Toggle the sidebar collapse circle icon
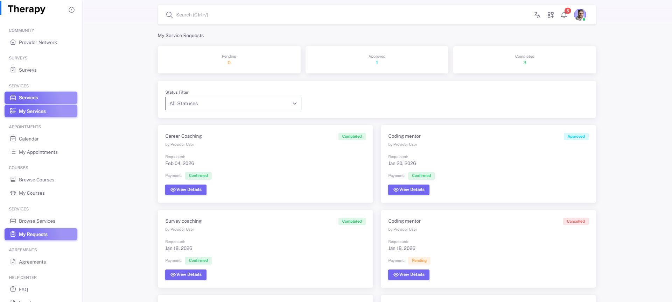 click(71, 10)
